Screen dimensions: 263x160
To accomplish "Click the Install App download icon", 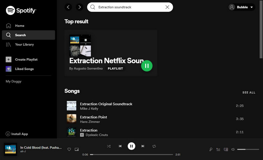I will coord(8,134).
